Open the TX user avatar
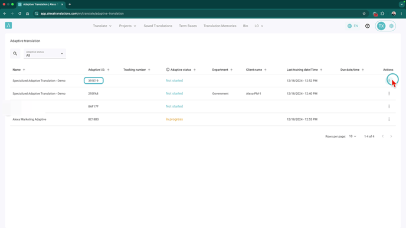 (x=381, y=26)
